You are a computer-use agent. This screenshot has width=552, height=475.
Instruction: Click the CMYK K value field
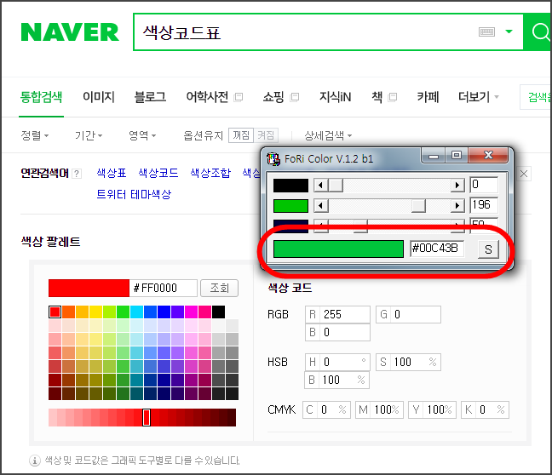pos(485,410)
